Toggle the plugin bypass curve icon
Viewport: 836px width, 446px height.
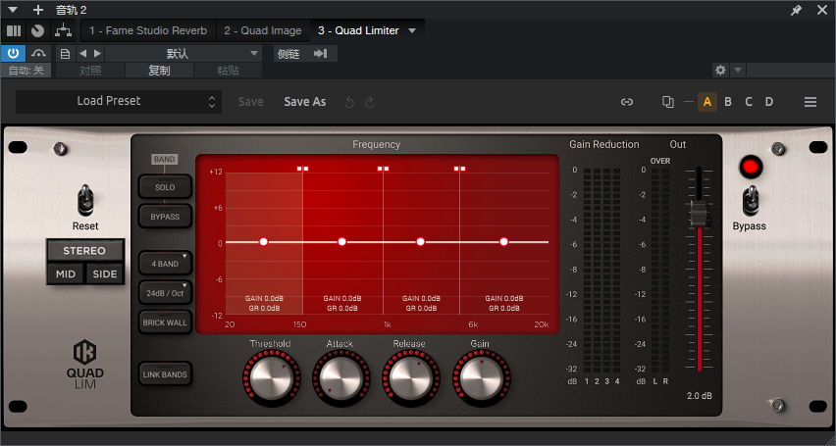[38, 53]
